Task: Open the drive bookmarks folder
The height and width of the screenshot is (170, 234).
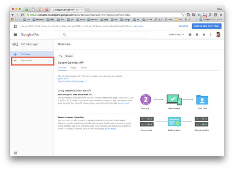Action: pyautogui.click(x=80, y=20)
